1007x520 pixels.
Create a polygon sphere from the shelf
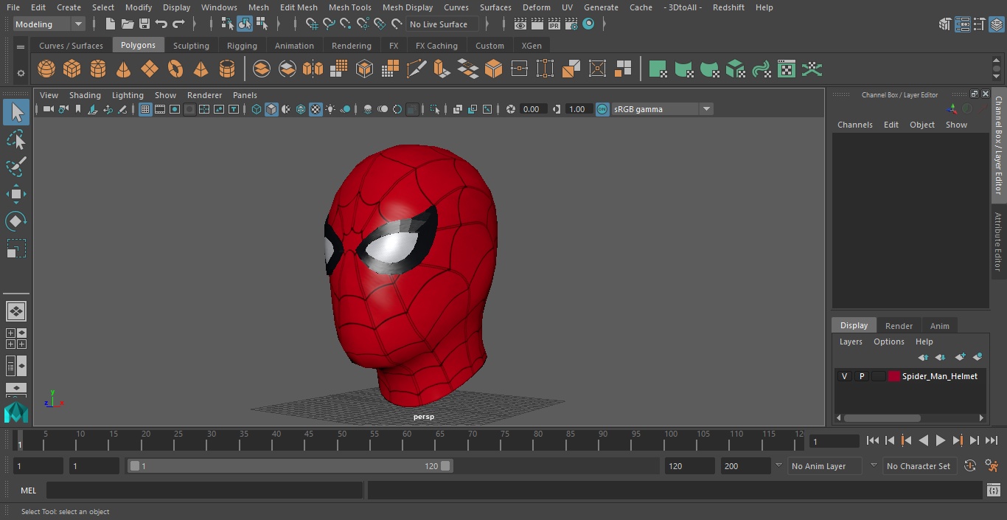click(46, 69)
